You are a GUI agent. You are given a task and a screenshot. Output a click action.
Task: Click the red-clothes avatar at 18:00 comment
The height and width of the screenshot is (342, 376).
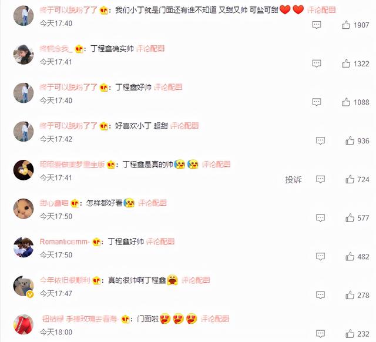click(23, 324)
